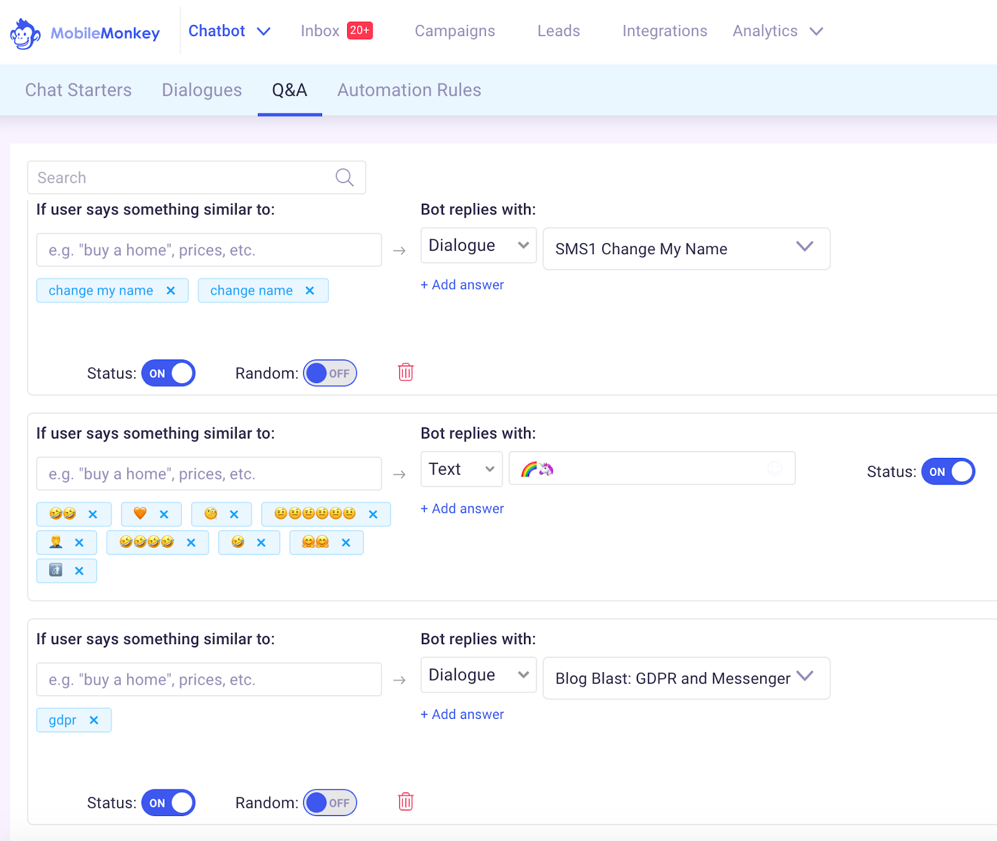
Task: Open the Dialogue reply type dropdown for gdpr rule
Action: point(478,675)
